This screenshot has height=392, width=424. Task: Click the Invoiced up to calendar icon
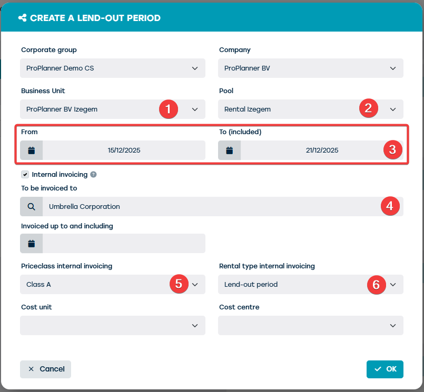click(x=32, y=244)
